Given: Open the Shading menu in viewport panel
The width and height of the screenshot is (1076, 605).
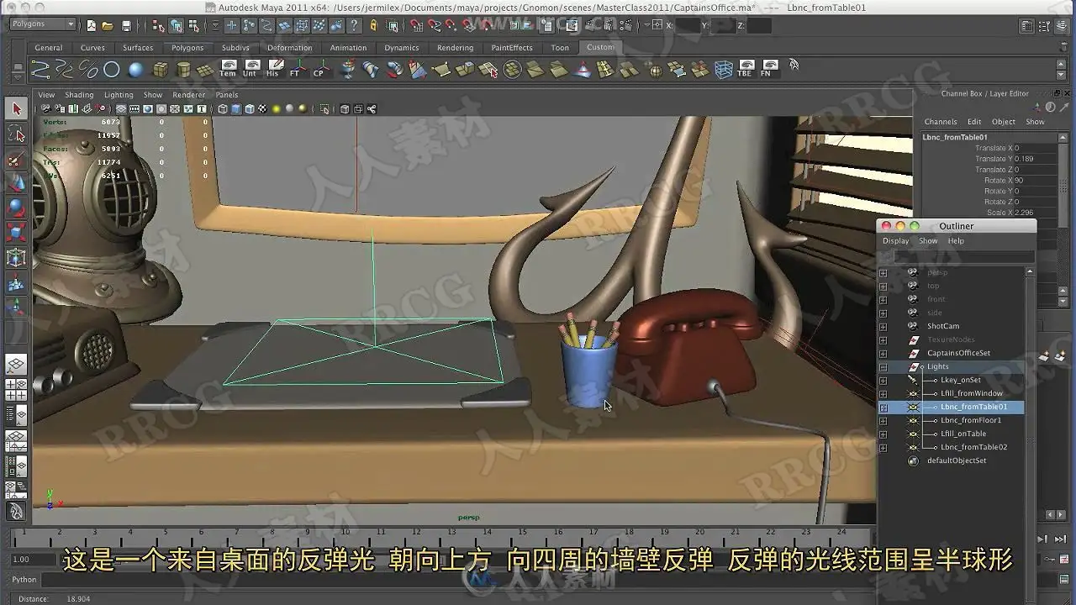Looking at the screenshot, I should [79, 95].
